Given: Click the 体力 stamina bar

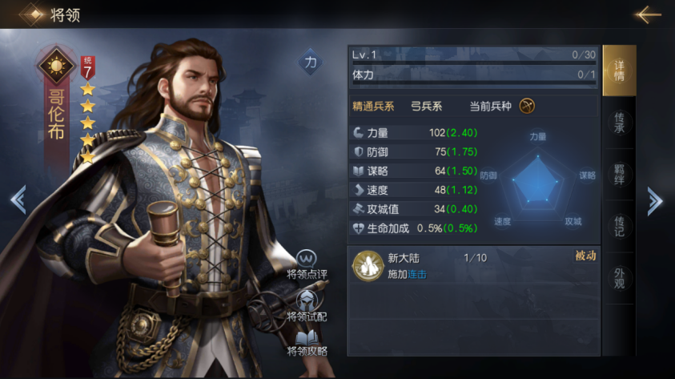Looking at the screenshot, I should point(473,76).
